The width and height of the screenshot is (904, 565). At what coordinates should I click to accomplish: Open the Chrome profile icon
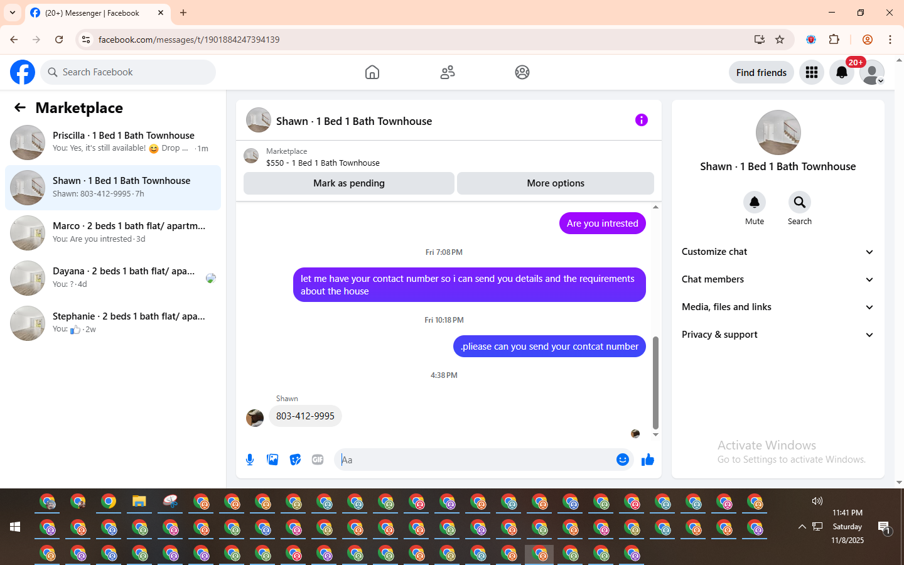point(868,40)
